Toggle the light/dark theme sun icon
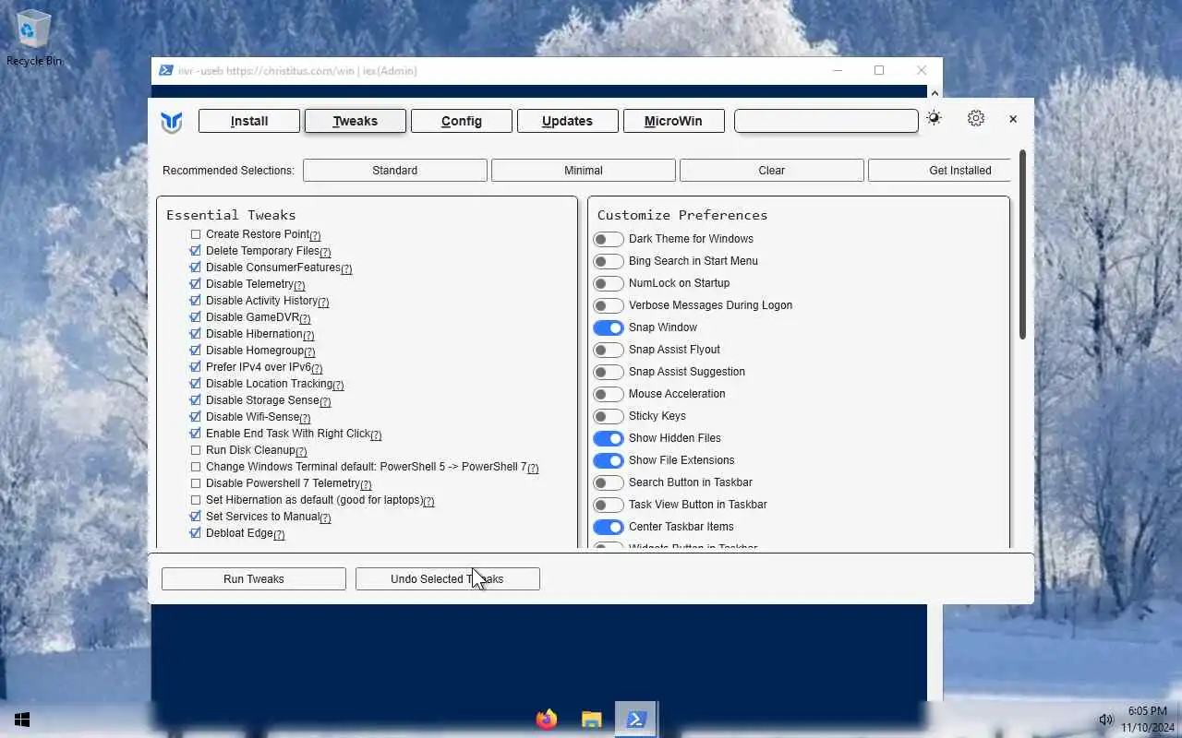The height and width of the screenshot is (738, 1182). click(934, 118)
